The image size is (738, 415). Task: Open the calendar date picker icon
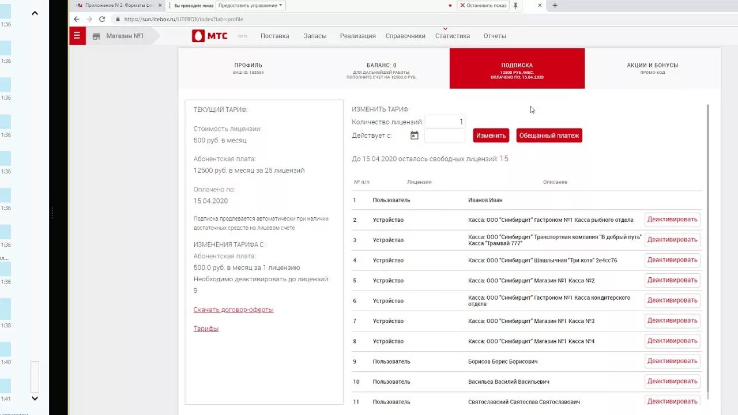414,135
